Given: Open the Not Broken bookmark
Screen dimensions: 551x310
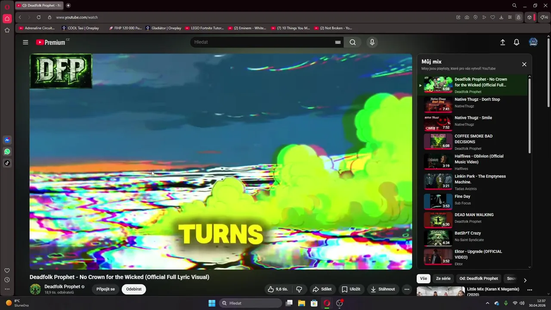Looking at the screenshot, I should [x=333, y=28].
